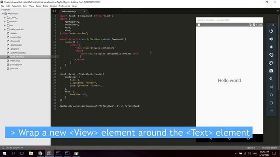The width and height of the screenshot is (280, 157).
Task: Open .watchmanconfig in the sidebar
Action: (x=18, y=53)
